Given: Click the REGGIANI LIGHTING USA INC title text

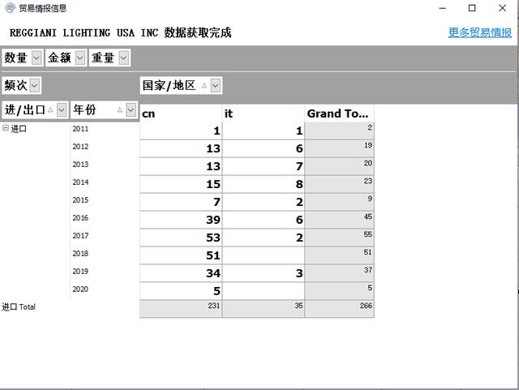Looking at the screenshot, I should tap(84, 32).
